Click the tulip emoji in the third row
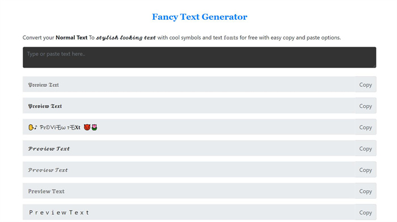The width and height of the screenshot is (397, 222). pos(94,127)
